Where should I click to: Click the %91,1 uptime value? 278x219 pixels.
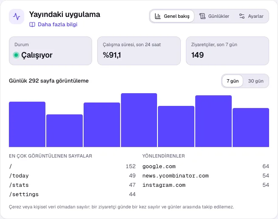tap(112, 55)
